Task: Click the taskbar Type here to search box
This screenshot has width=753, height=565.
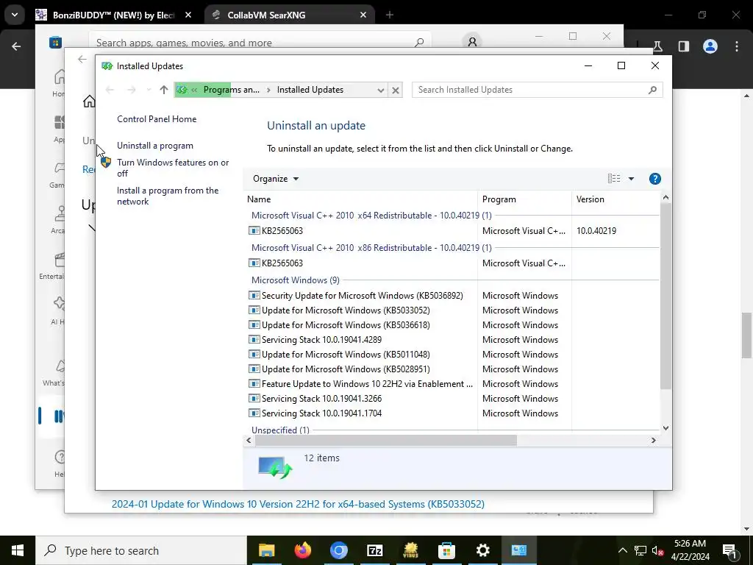Action: 141,550
